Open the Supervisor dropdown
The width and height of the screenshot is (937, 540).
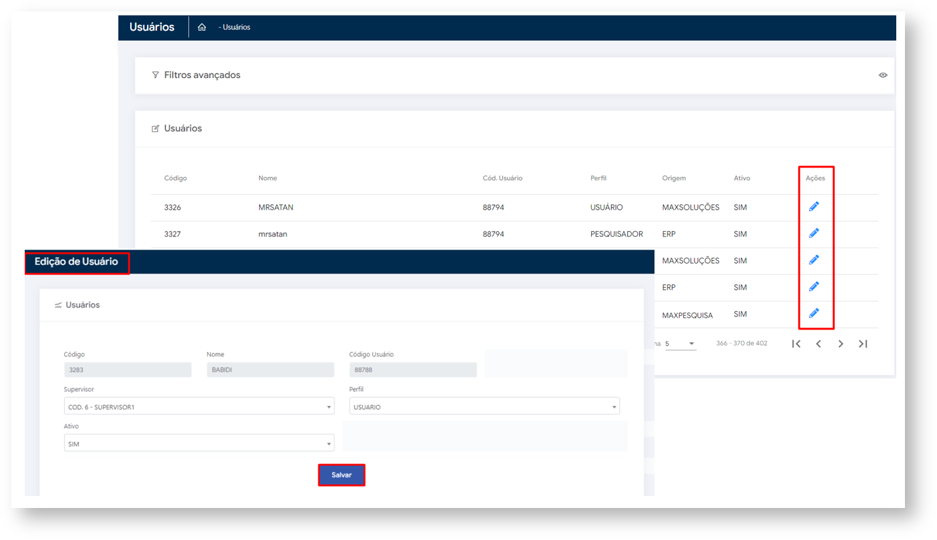199,407
